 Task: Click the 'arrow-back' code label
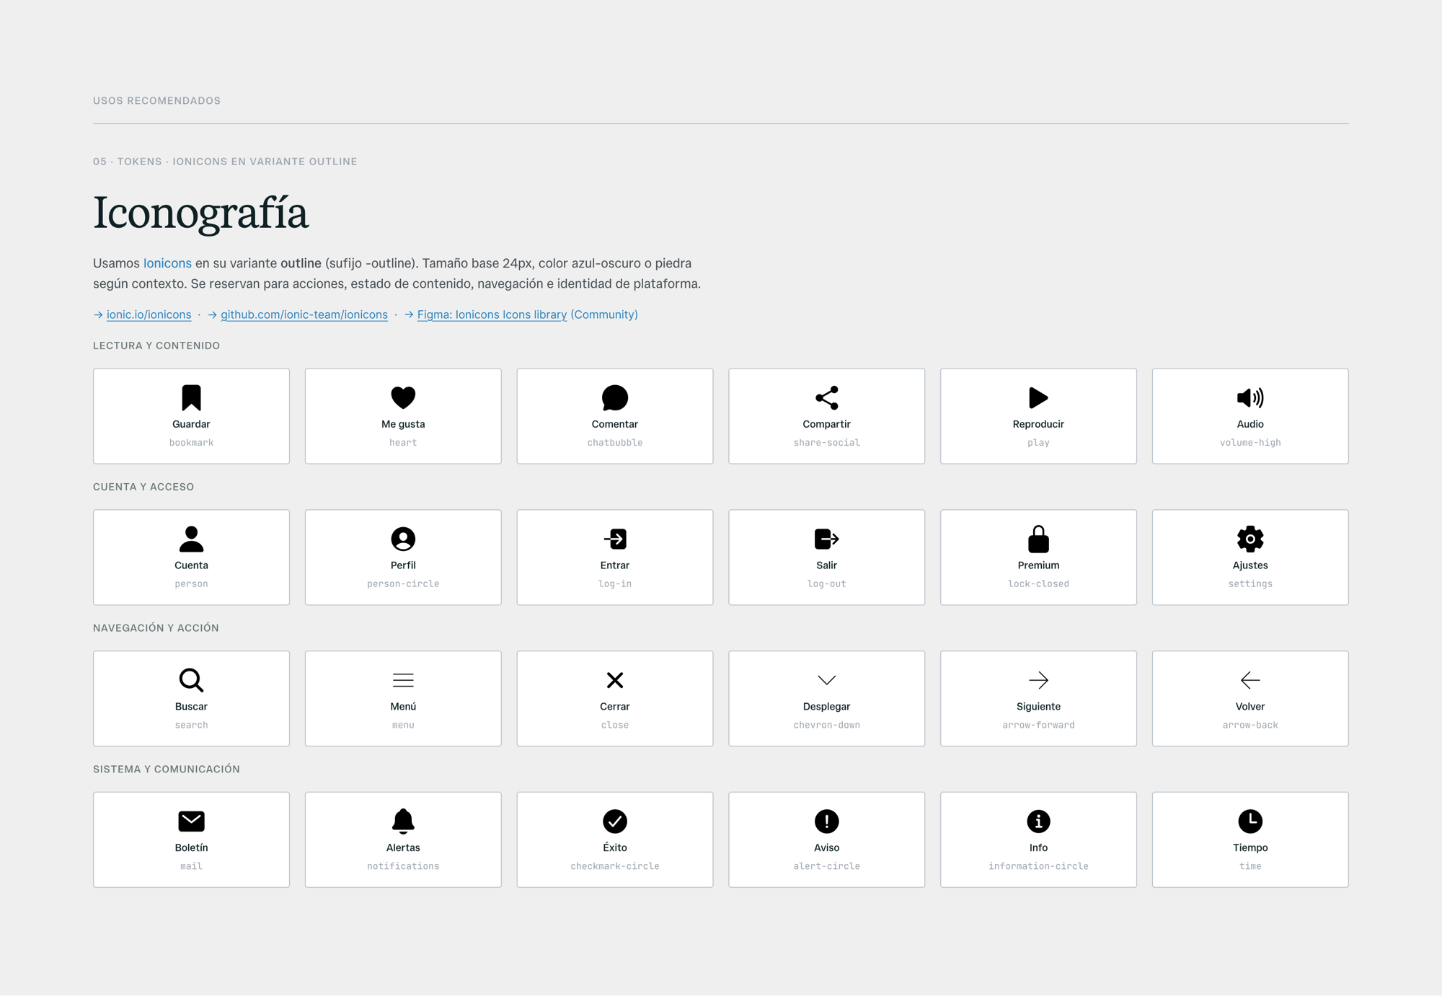pyautogui.click(x=1250, y=726)
